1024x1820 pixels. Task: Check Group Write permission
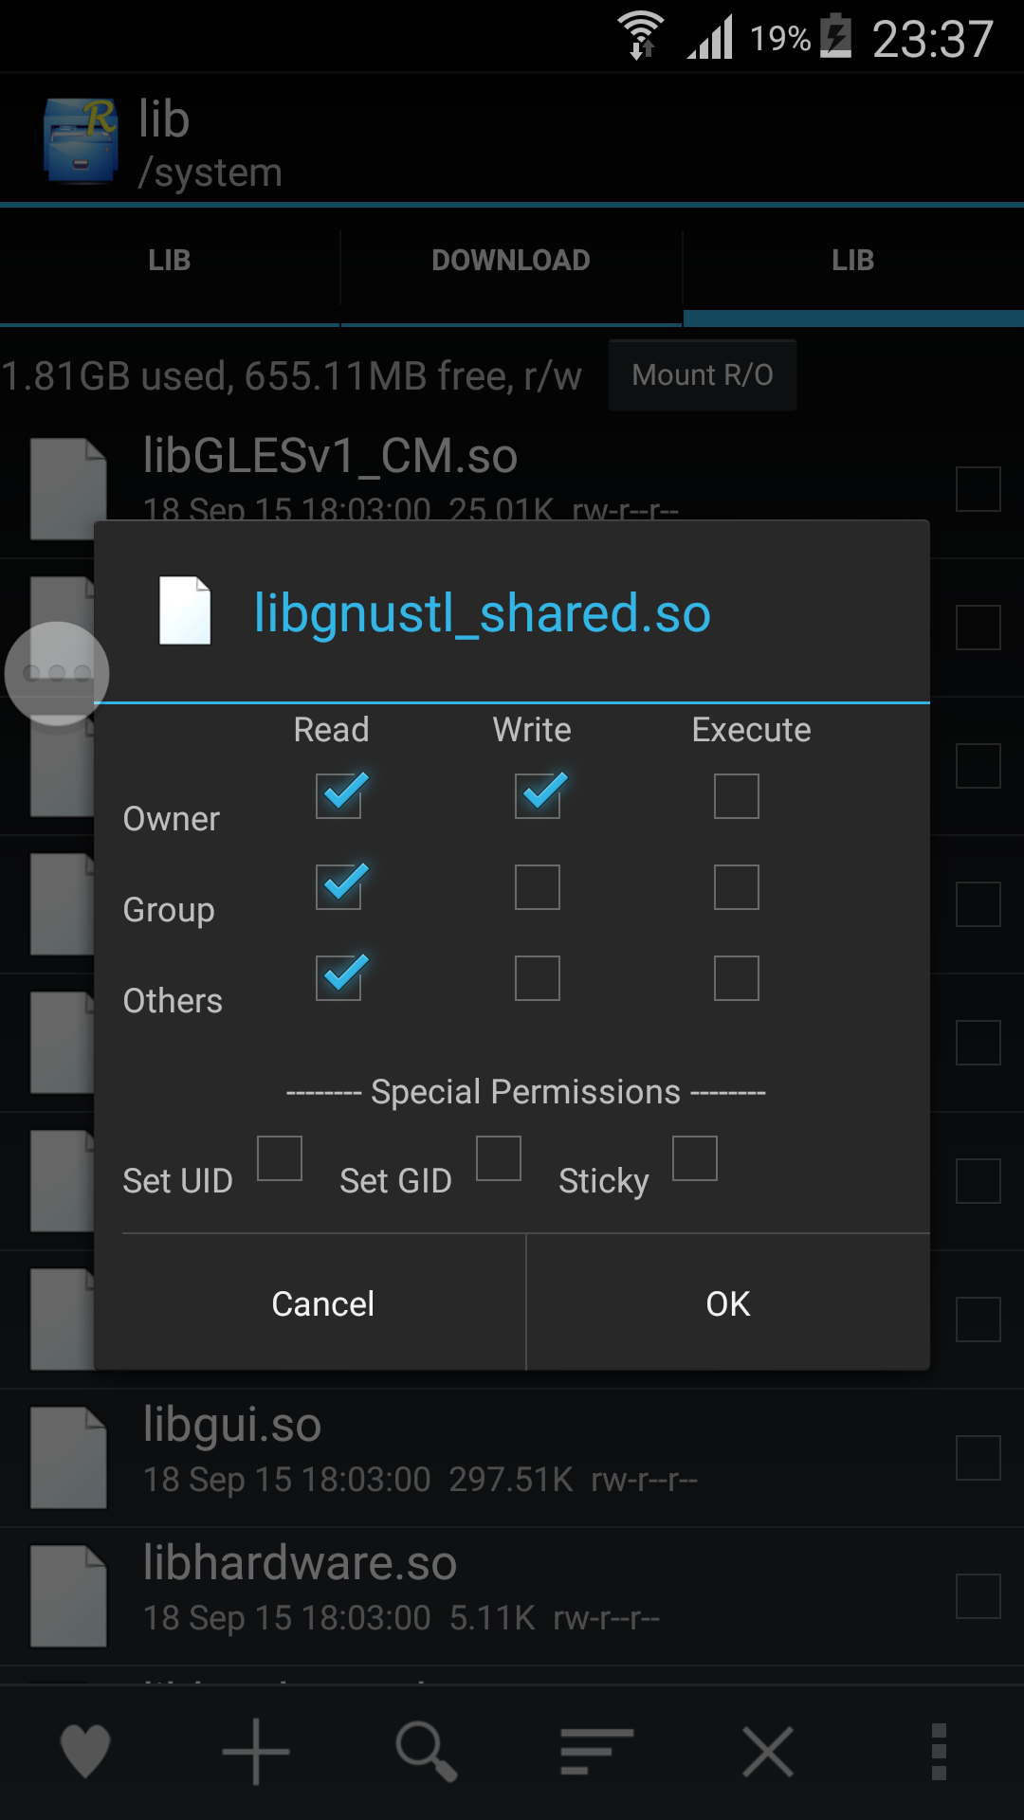(538, 886)
